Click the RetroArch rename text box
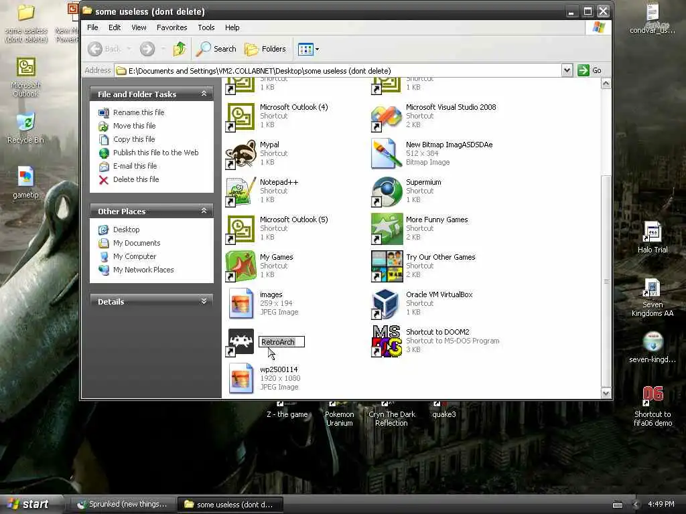 [x=281, y=342]
